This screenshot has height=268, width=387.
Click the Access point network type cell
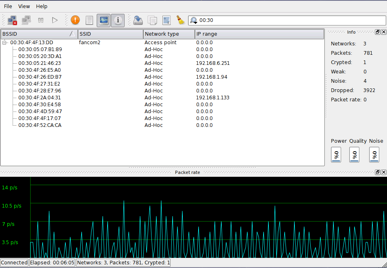point(160,43)
